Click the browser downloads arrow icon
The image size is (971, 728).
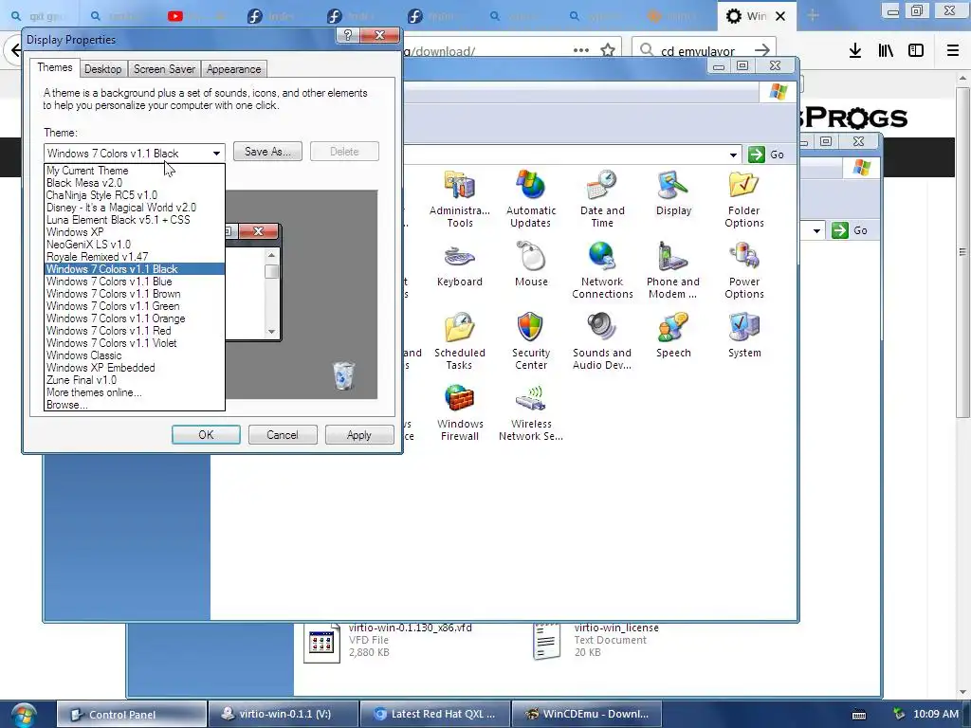[x=854, y=51]
